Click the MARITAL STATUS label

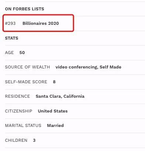23,125
